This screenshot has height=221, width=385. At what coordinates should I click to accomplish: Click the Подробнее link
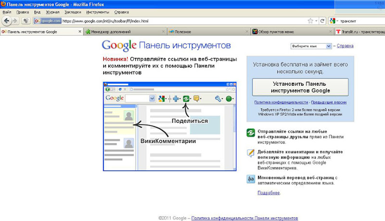click(269, 193)
